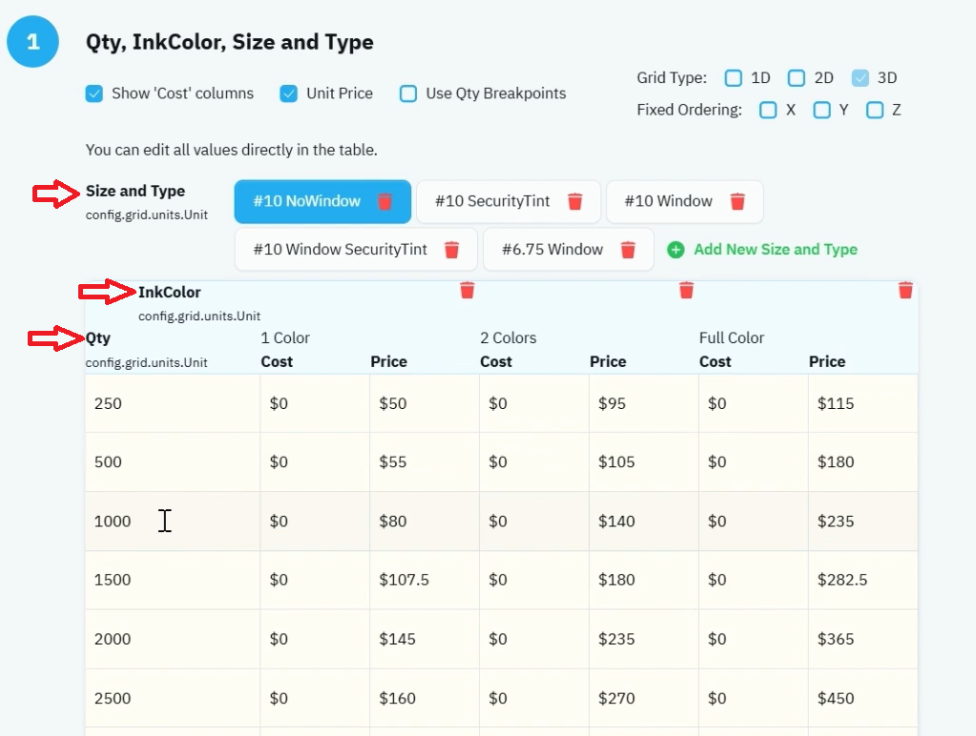
Task: Click the 2500 quantity cell
Action: (173, 698)
